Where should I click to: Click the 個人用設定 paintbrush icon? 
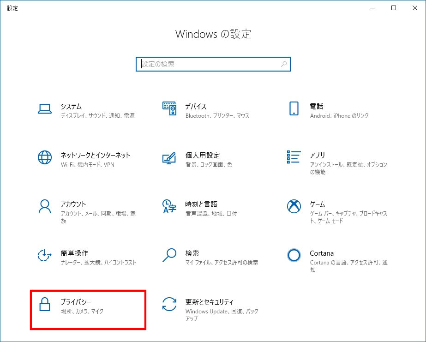[x=169, y=158]
